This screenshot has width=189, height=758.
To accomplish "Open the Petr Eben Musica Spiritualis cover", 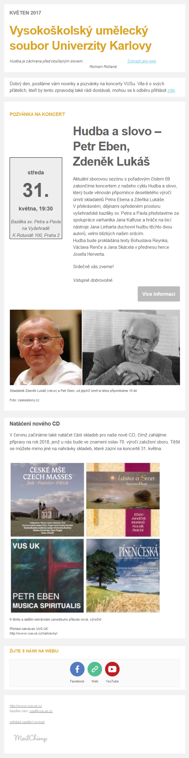I will pyautogui.click(x=47, y=575).
